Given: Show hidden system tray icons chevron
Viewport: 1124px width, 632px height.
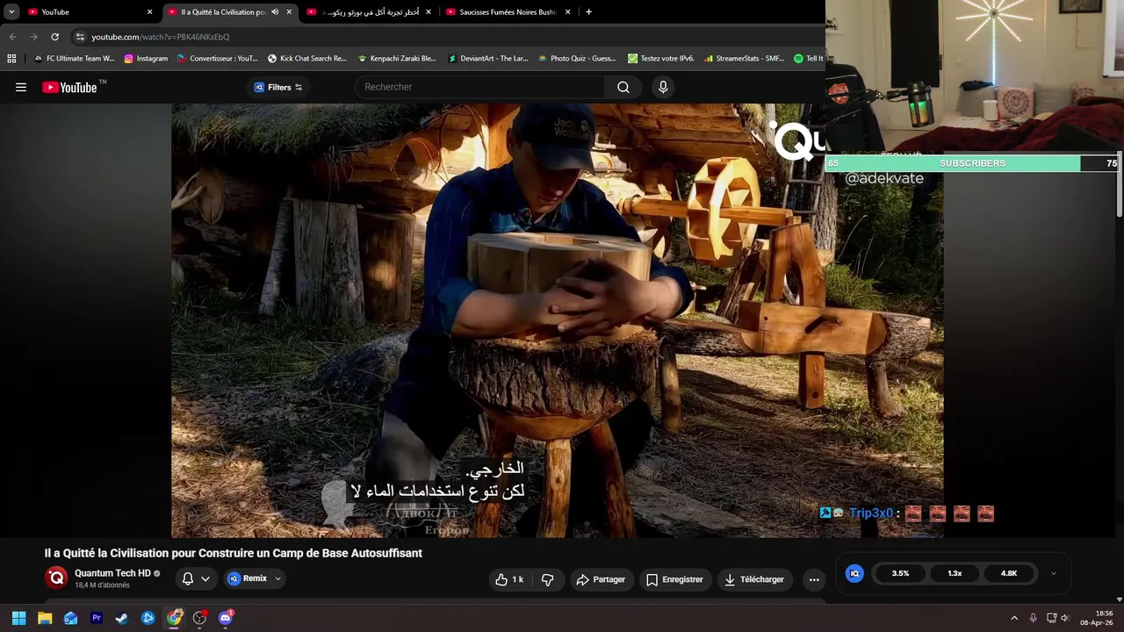Looking at the screenshot, I should coord(1014,618).
